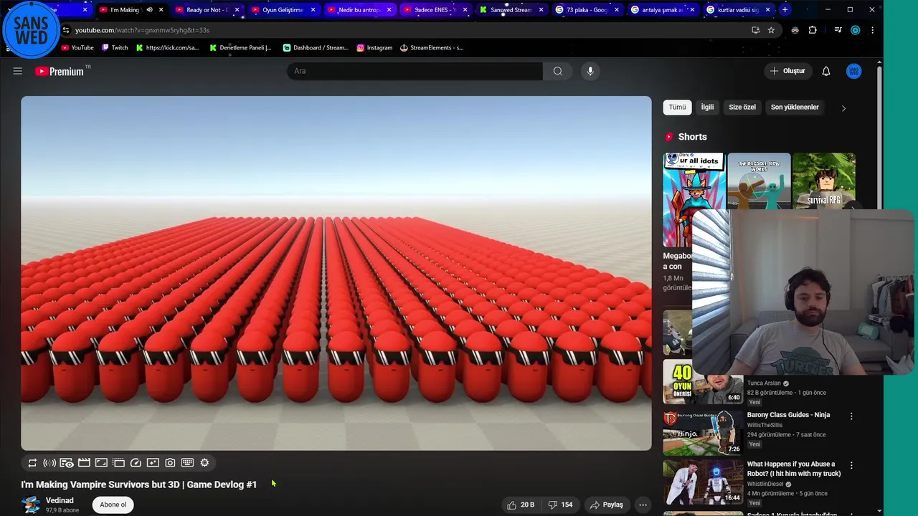This screenshot has width=918, height=516.
Task: Select the İlgili filter chip
Action: tap(707, 107)
